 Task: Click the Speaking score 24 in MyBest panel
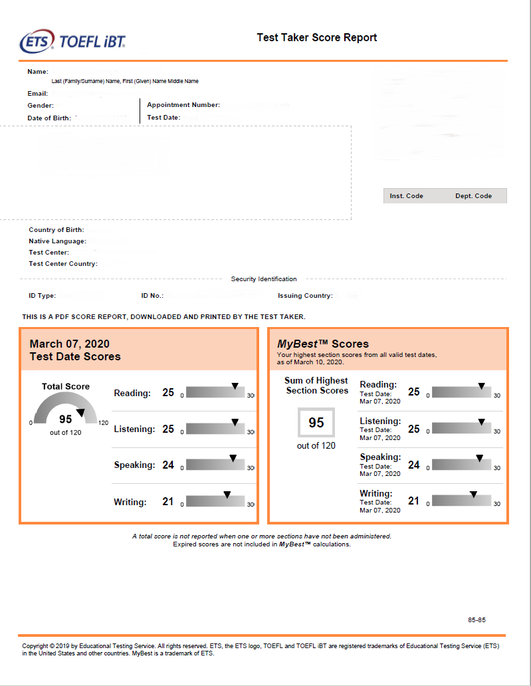click(414, 465)
